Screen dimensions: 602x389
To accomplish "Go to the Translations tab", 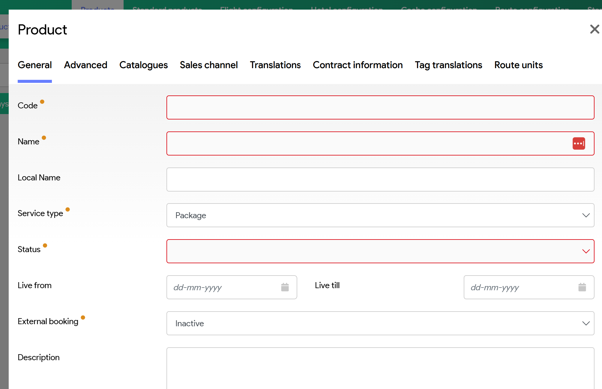I will click(275, 65).
